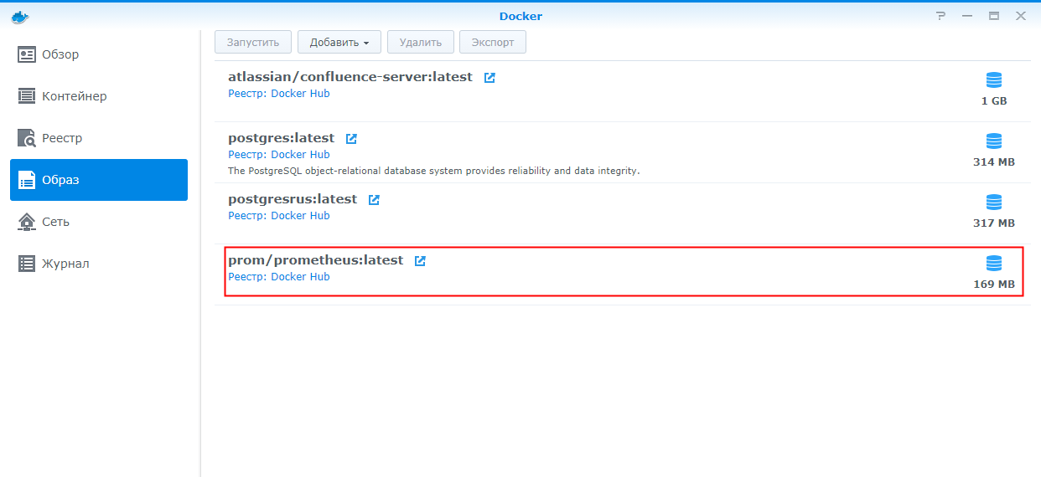This screenshot has height=477, width=1041.
Task: Go to the Реестр section
Action: click(x=62, y=138)
